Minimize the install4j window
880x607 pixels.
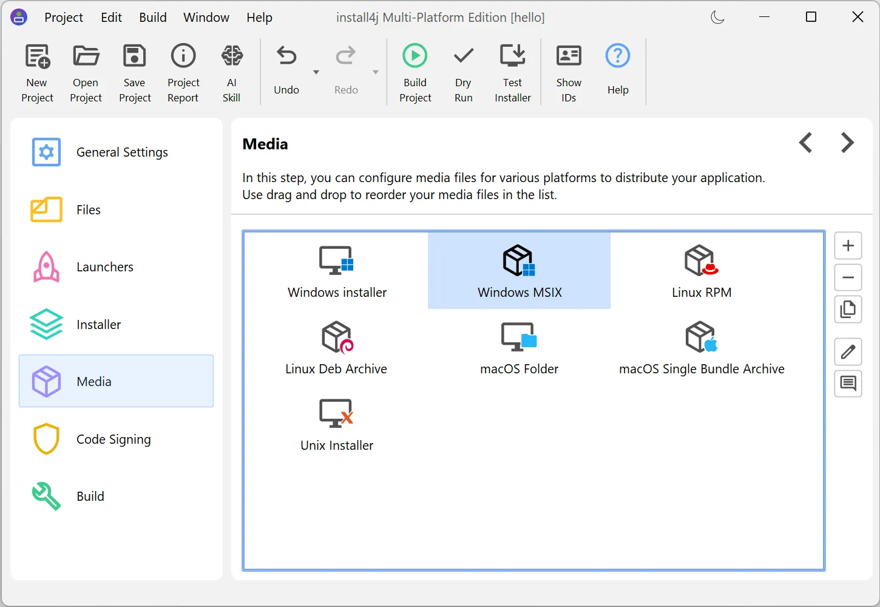click(x=764, y=17)
